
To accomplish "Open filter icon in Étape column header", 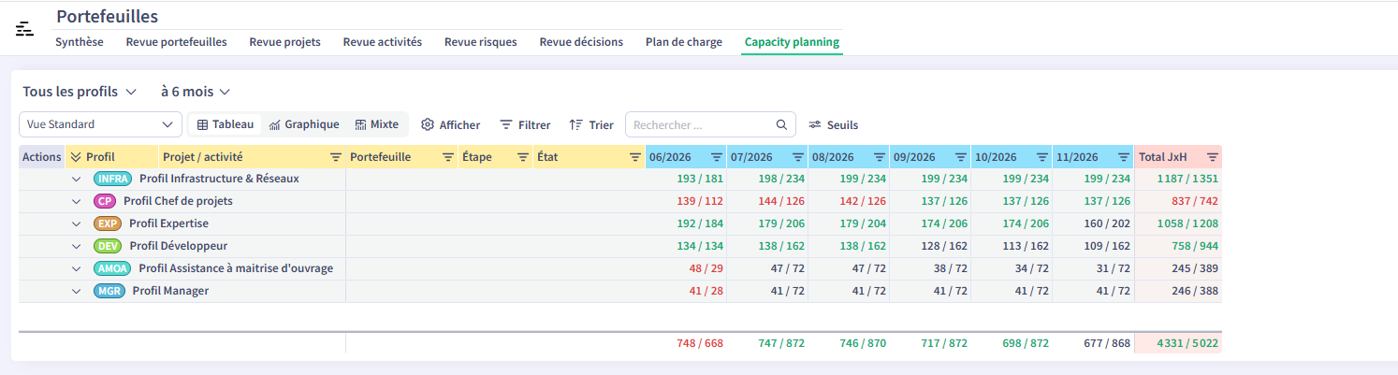I will [523, 157].
